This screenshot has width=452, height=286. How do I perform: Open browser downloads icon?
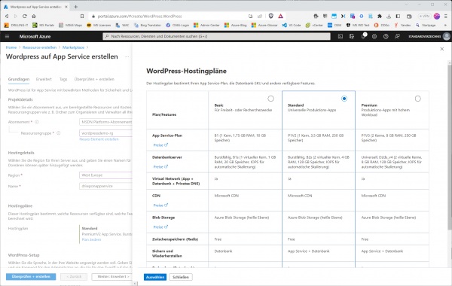pos(389,16)
